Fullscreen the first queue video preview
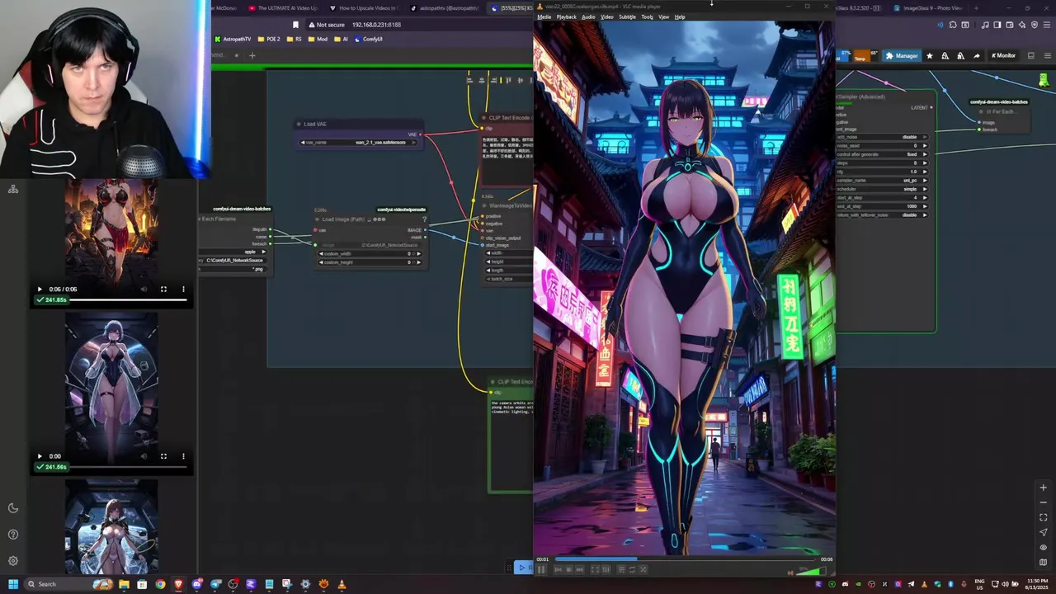The image size is (1056, 594). [x=163, y=290]
